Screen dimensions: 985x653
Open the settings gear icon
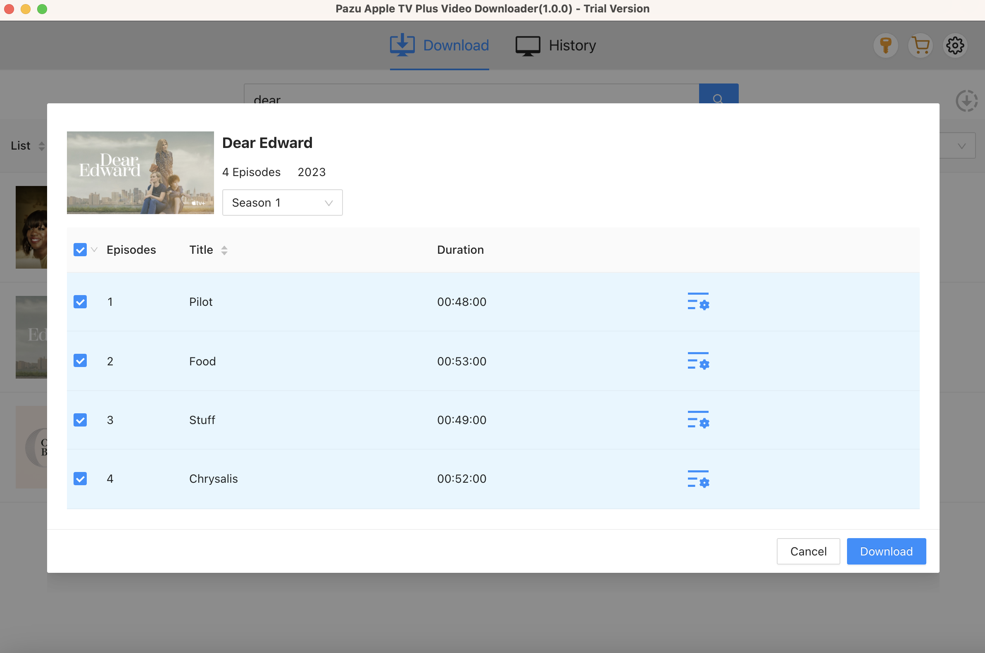pyautogui.click(x=954, y=45)
